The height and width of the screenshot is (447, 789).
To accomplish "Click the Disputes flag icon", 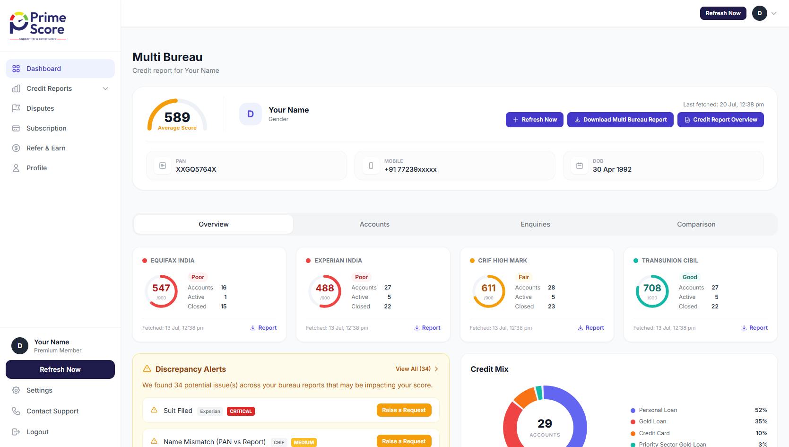I will tap(16, 108).
